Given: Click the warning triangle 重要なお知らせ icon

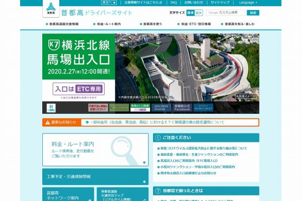Looking at the screenshot, I should tap(48, 122).
